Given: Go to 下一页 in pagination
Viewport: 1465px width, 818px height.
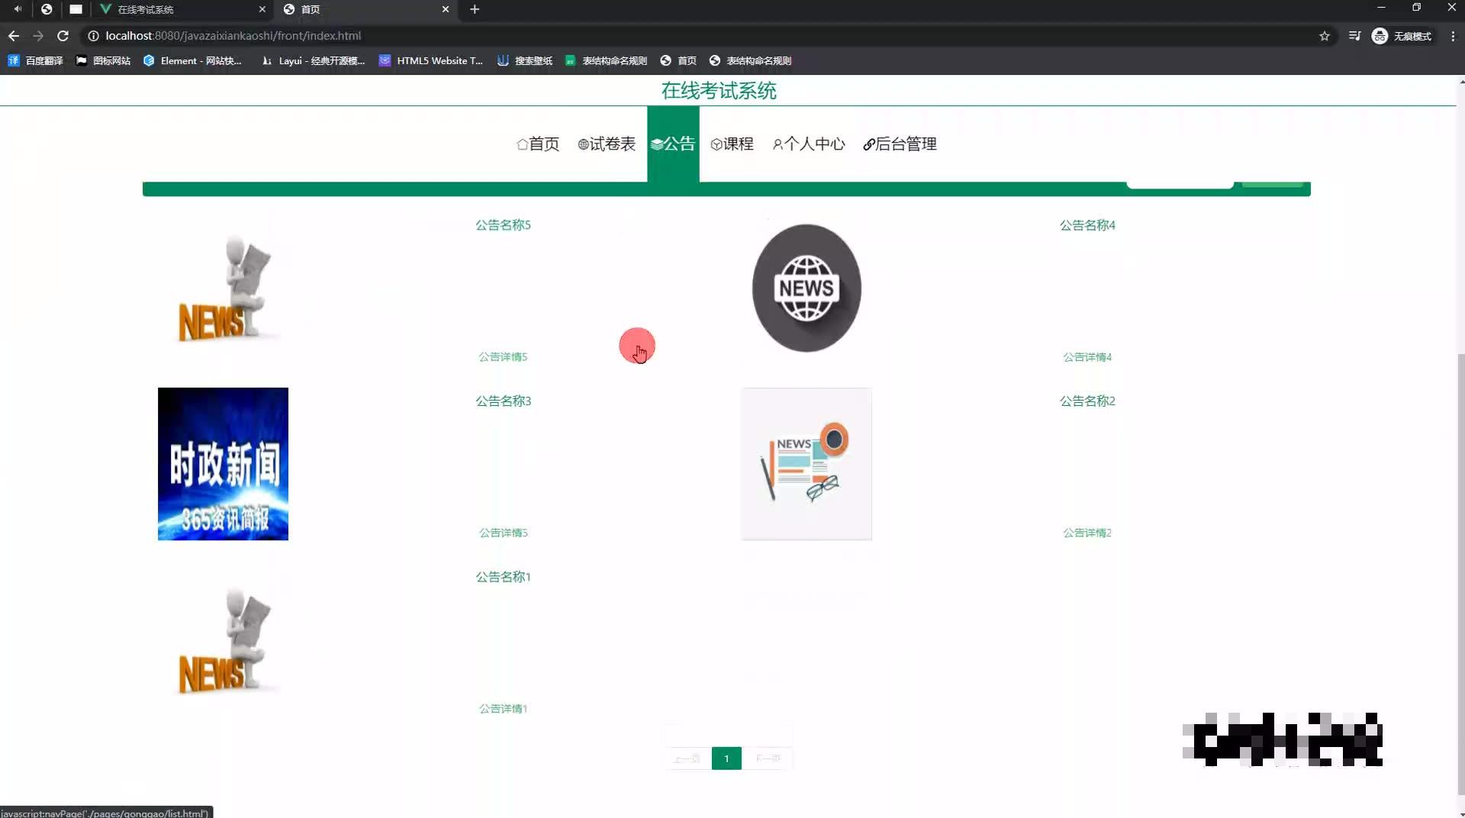Looking at the screenshot, I should click(768, 758).
